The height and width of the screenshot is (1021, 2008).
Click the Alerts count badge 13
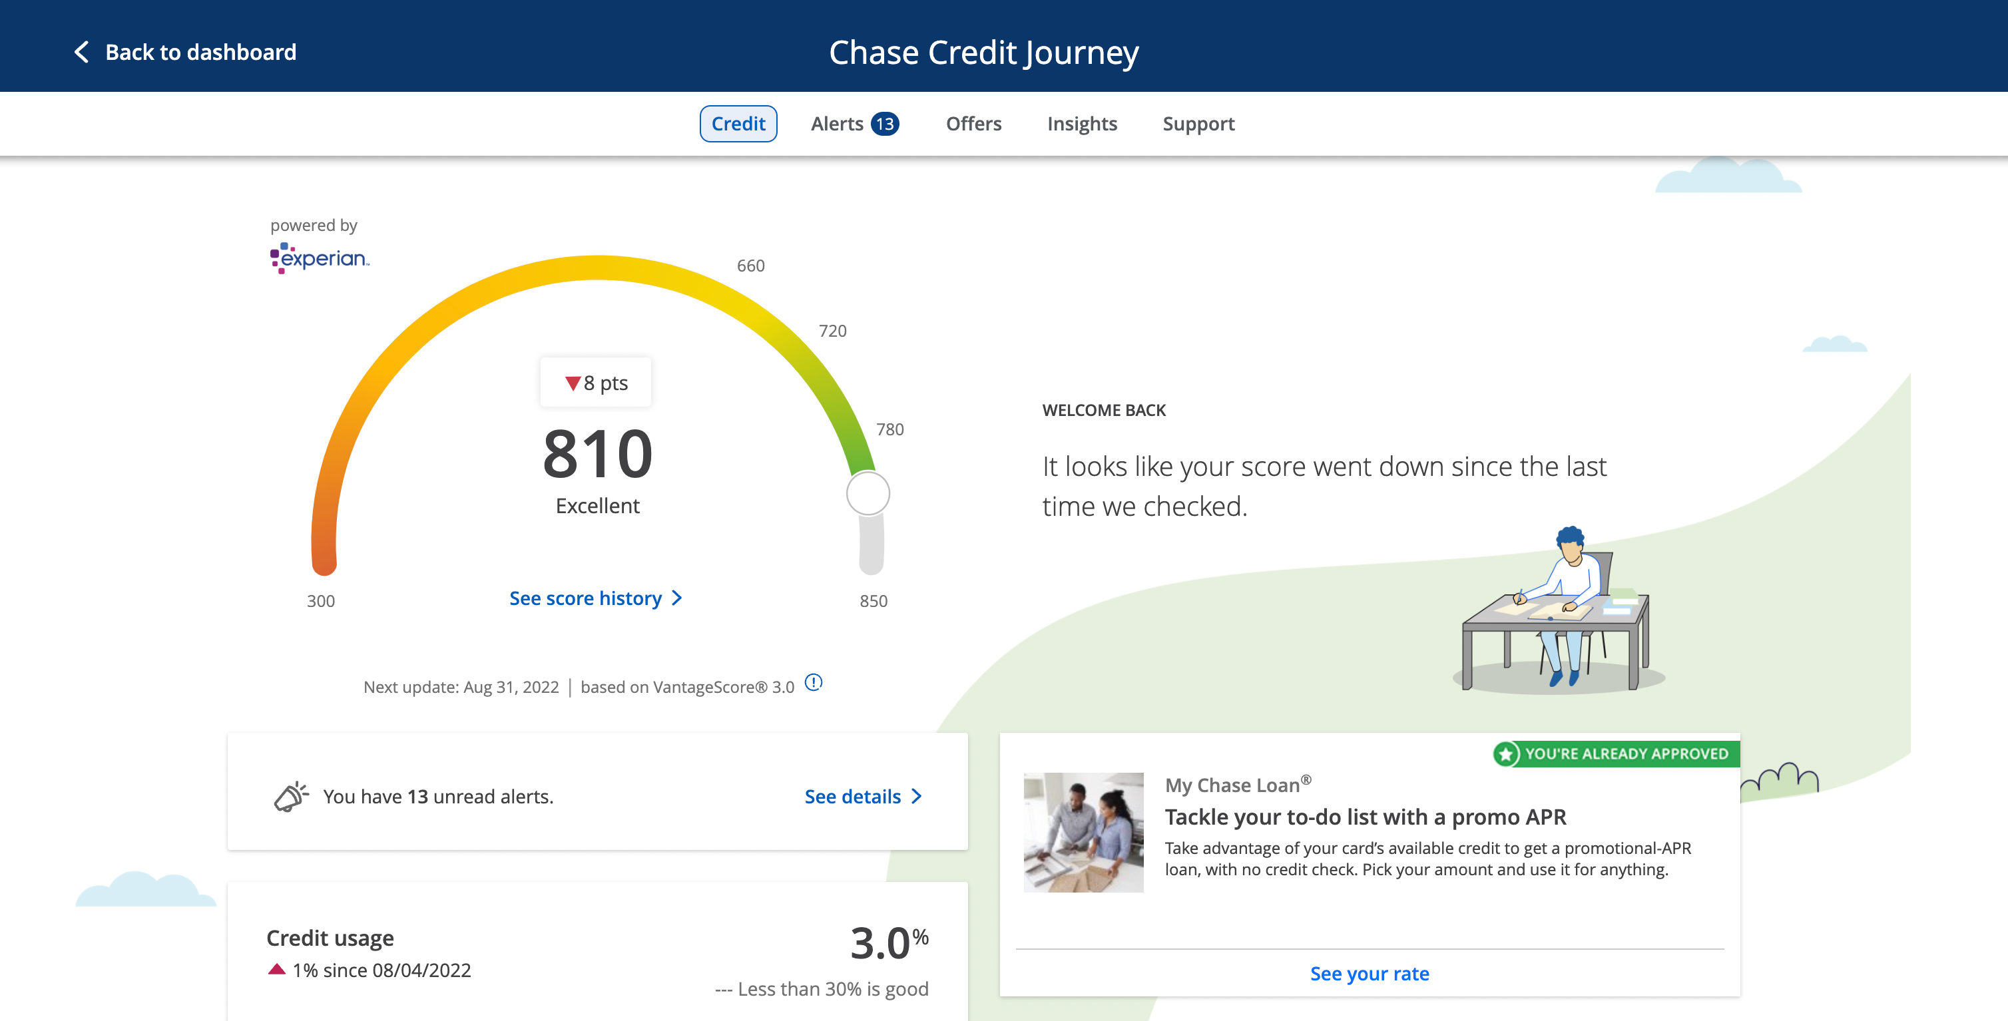coord(885,124)
